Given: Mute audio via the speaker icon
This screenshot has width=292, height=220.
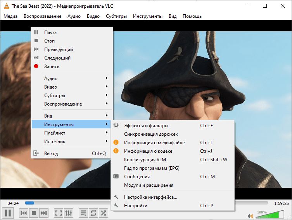Looking at the screenshot, I should tap(251, 216).
